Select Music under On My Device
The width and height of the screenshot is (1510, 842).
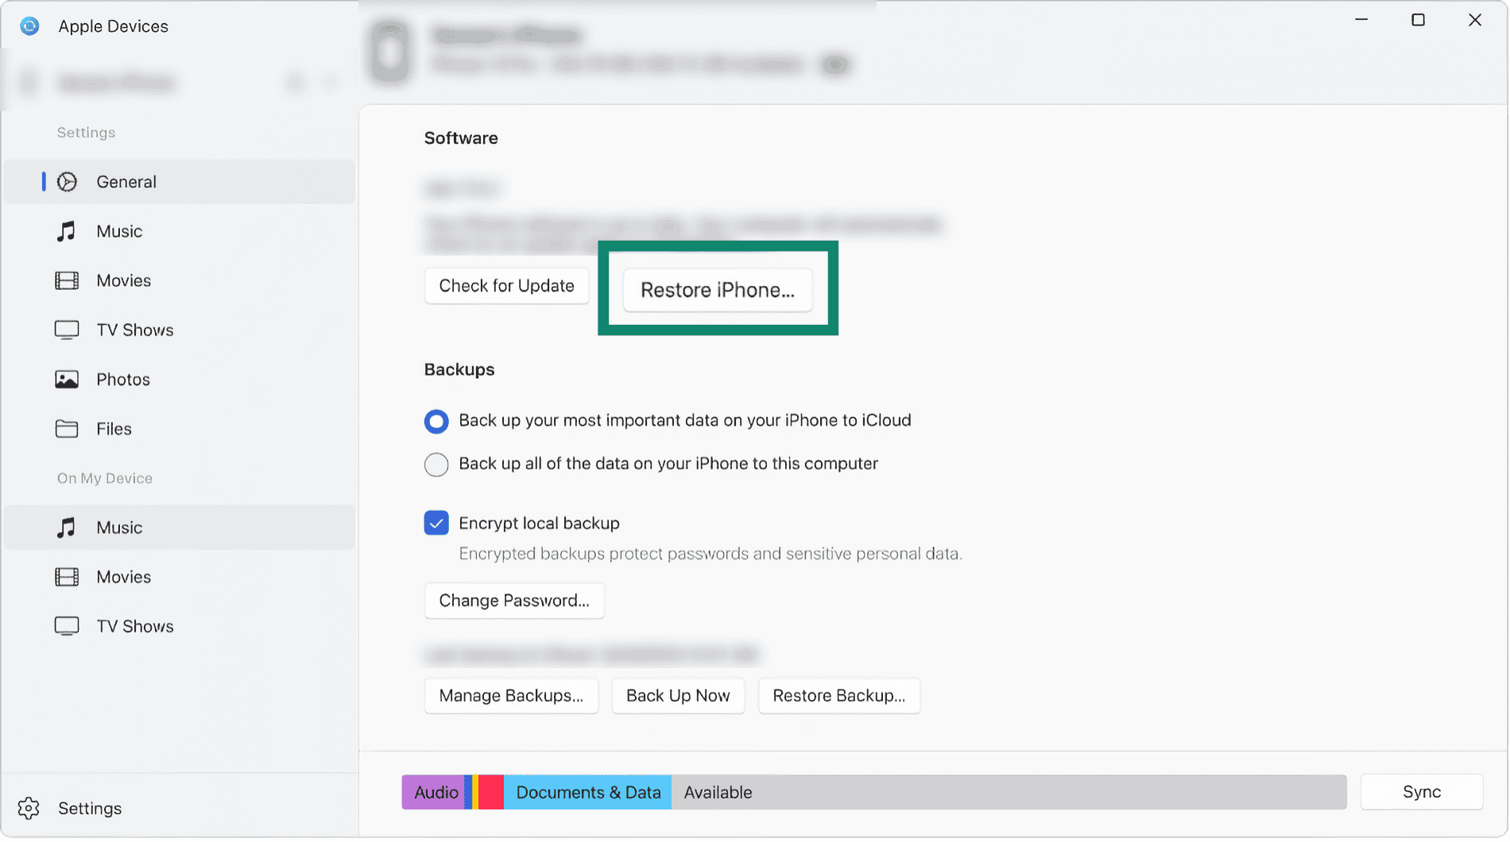(x=180, y=527)
